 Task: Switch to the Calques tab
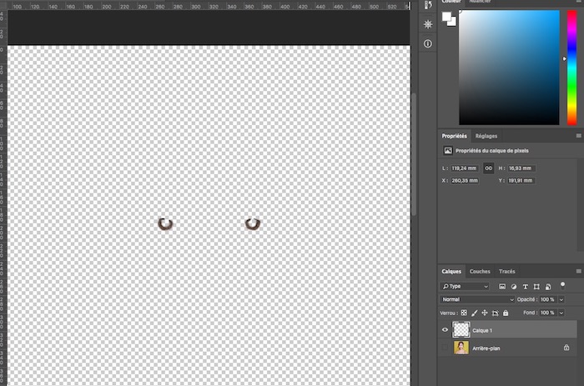[451, 271]
